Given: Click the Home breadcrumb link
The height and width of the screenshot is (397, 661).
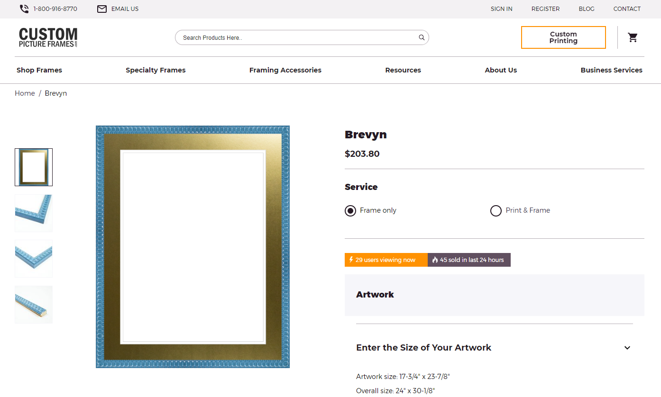Looking at the screenshot, I should (x=25, y=93).
